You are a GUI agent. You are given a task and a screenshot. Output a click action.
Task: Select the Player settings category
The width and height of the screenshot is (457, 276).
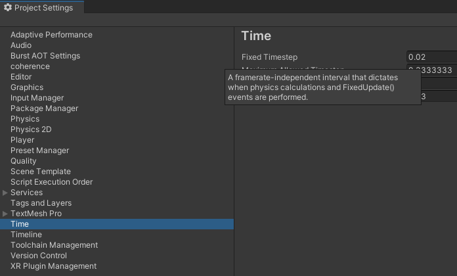(22, 140)
